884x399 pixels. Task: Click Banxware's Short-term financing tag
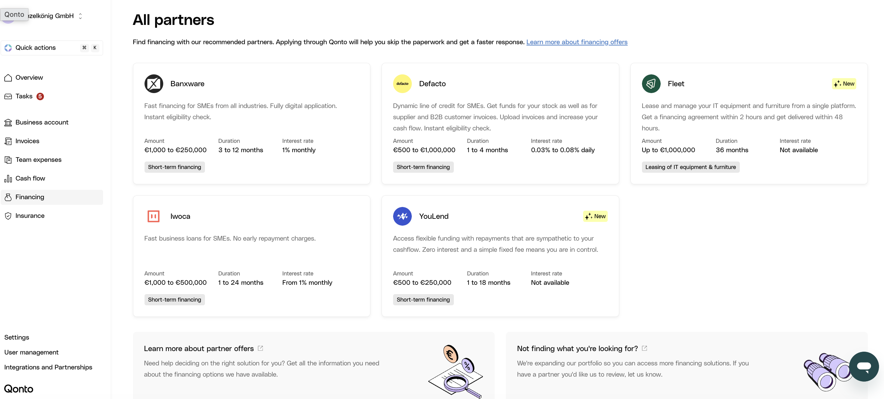point(174,167)
